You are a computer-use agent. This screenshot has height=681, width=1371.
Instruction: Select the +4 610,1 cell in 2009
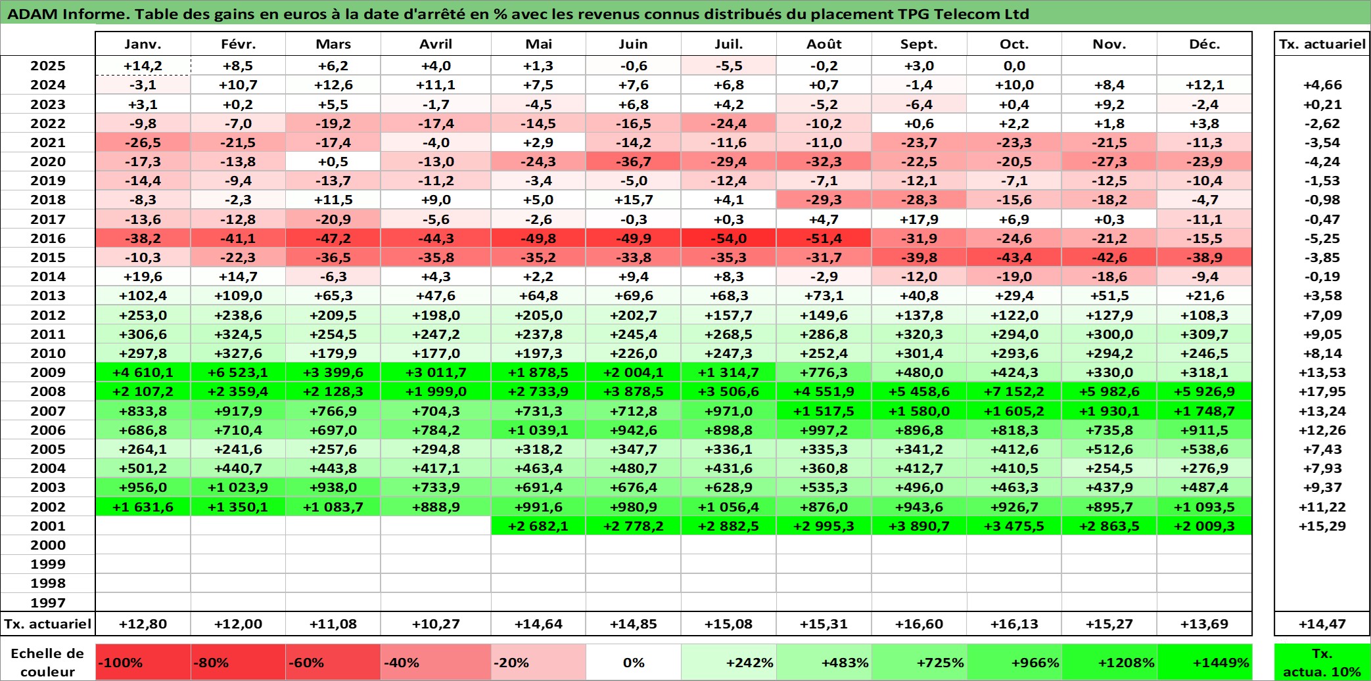click(143, 372)
